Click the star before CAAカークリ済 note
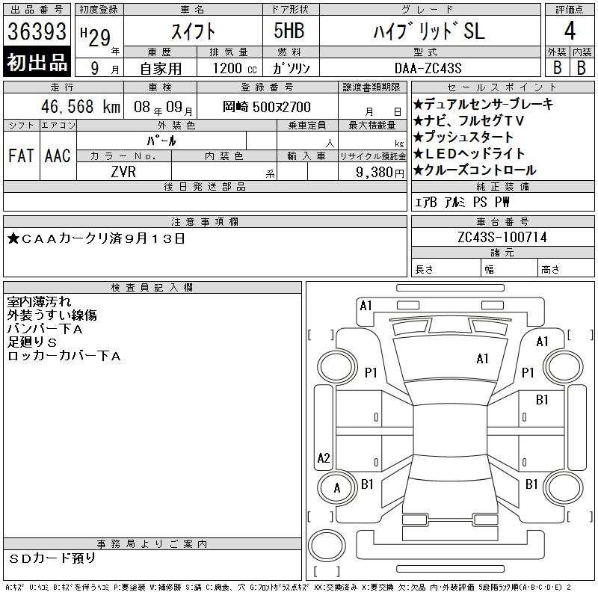The height and width of the screenshot is (598, 598). point(13,239)
